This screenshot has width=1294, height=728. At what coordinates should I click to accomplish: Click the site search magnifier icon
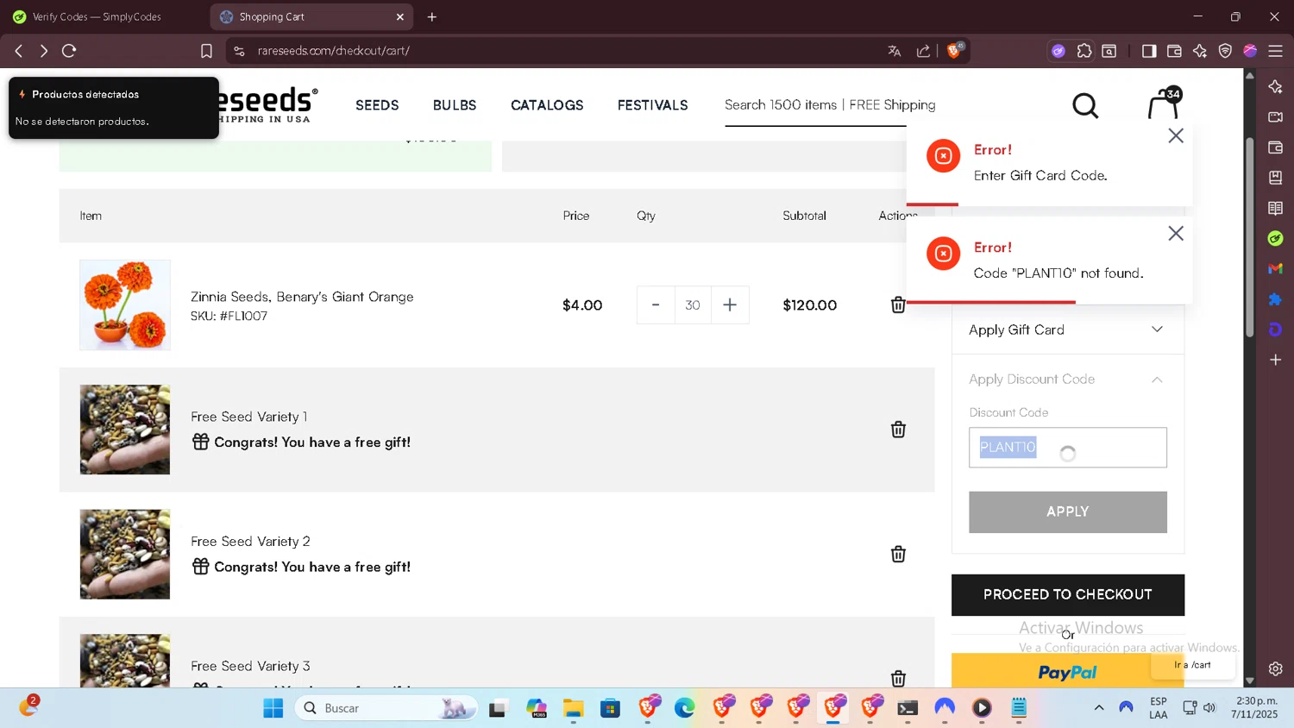click(x=1085, y=105)
